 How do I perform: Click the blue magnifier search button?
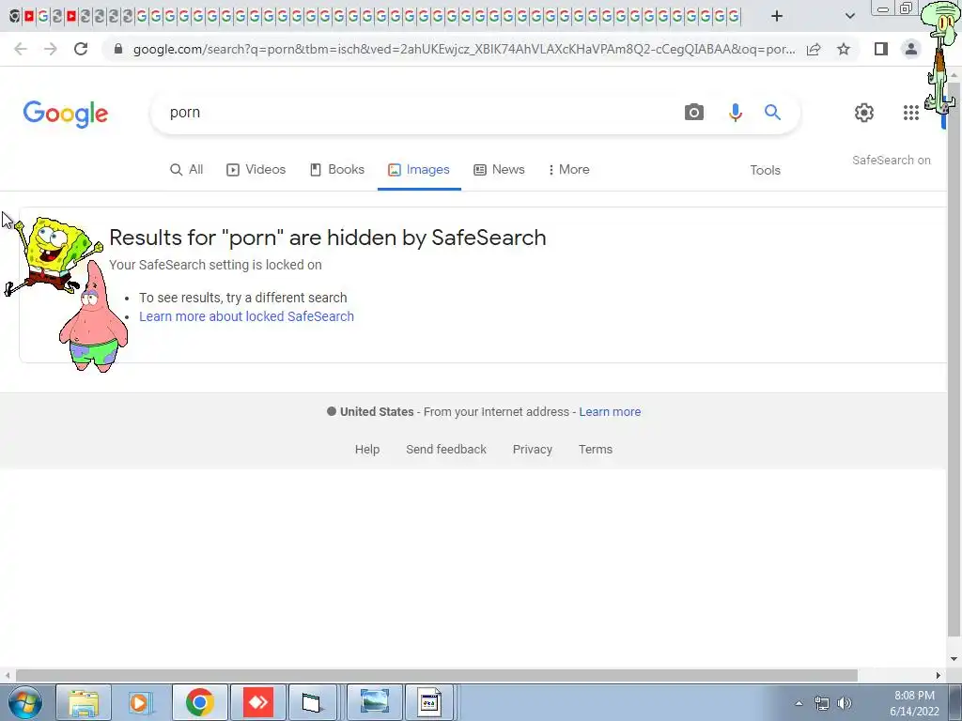click(x=772, y=113)
